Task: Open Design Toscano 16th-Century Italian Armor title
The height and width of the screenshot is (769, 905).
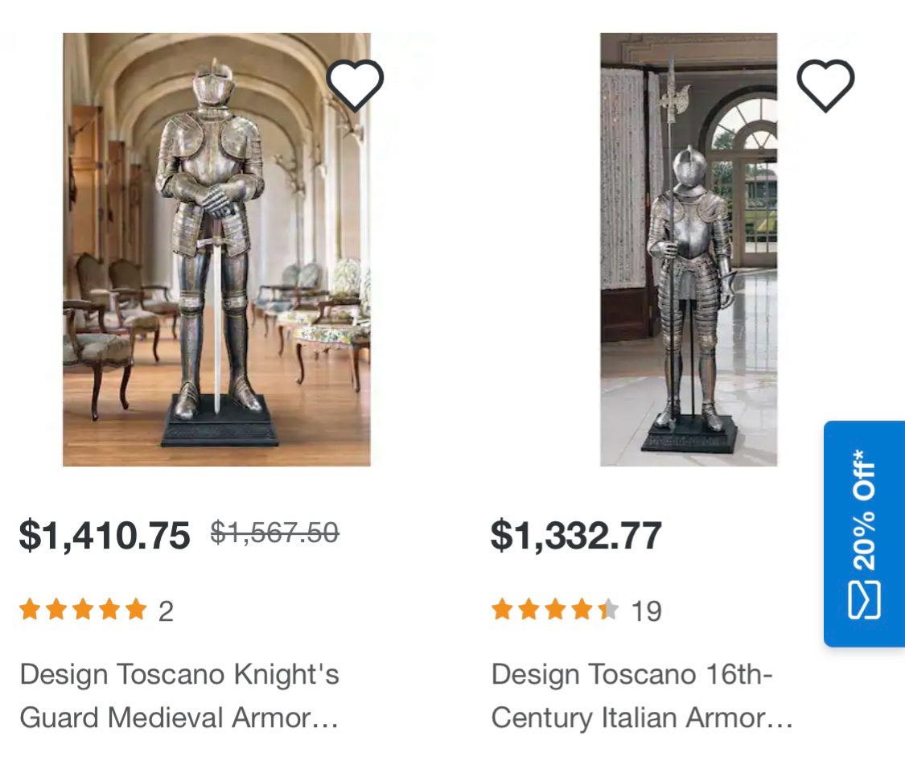Action: (x=641, y=695)
